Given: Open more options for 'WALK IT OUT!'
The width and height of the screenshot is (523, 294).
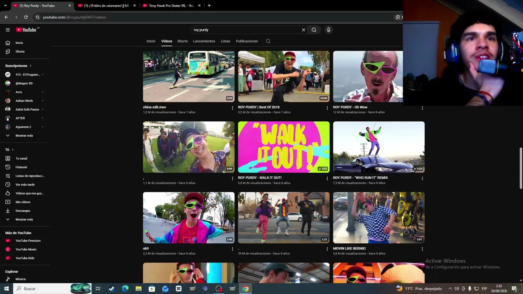Looking at the screenshot, I should pos(327,178).
